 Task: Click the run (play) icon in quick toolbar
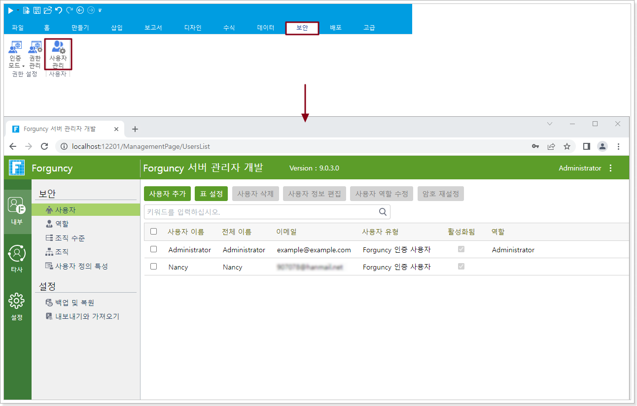pos(11,10)
